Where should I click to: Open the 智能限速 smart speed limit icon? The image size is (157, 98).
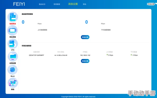point(13,17)
